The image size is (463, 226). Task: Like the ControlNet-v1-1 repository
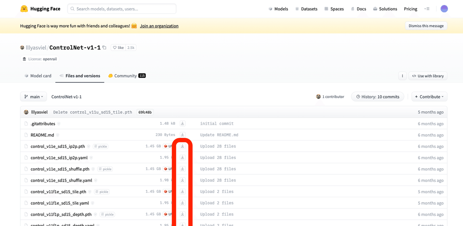pyautogui.click(x=118, y=48)
